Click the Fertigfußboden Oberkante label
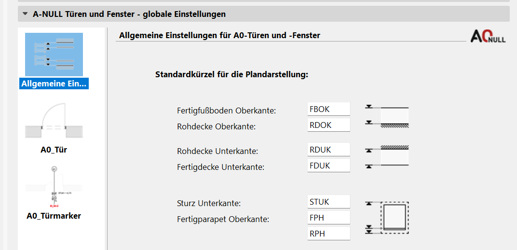The height and width of the screenshot is (250, 517). tap(226, 111)
